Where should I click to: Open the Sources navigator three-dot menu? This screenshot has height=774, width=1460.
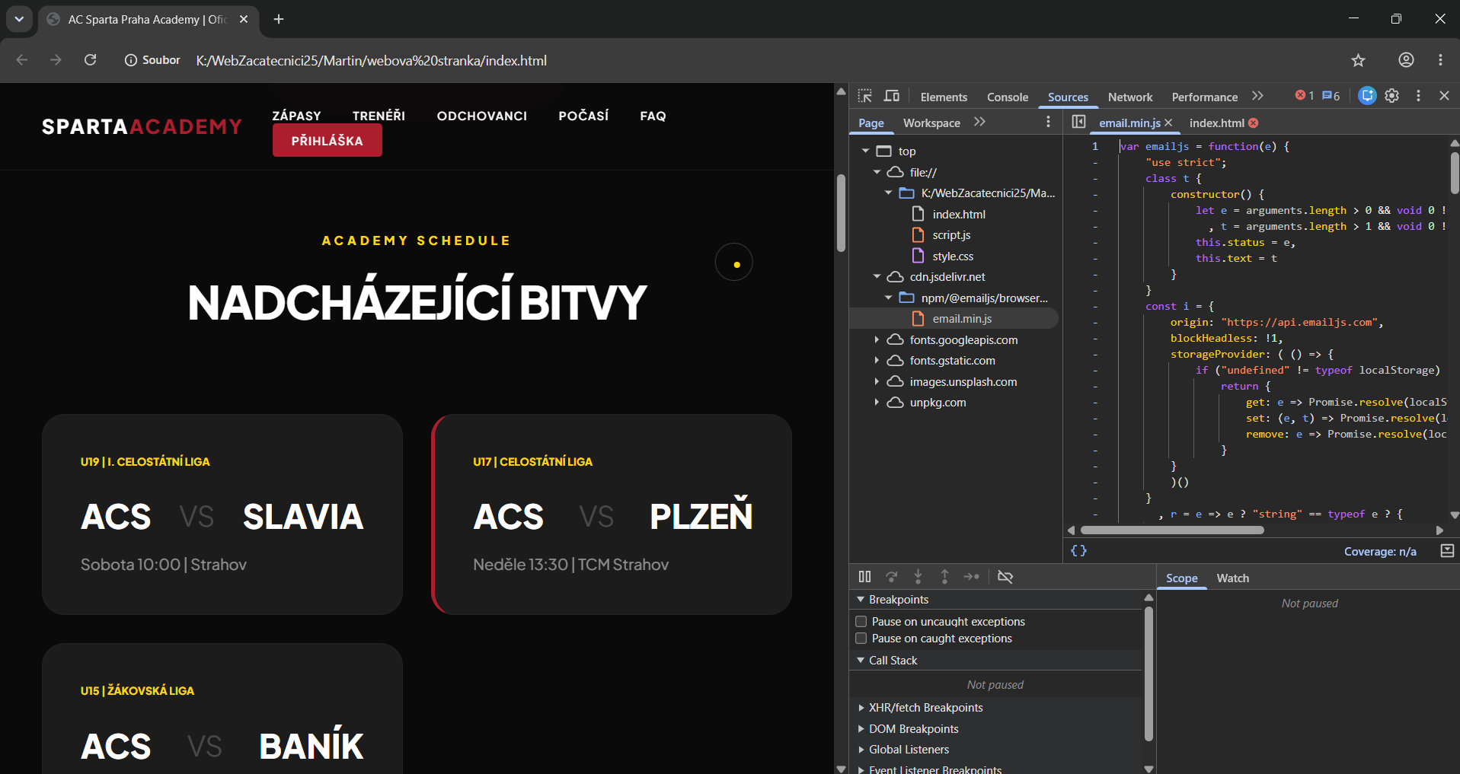(1049, 122)
